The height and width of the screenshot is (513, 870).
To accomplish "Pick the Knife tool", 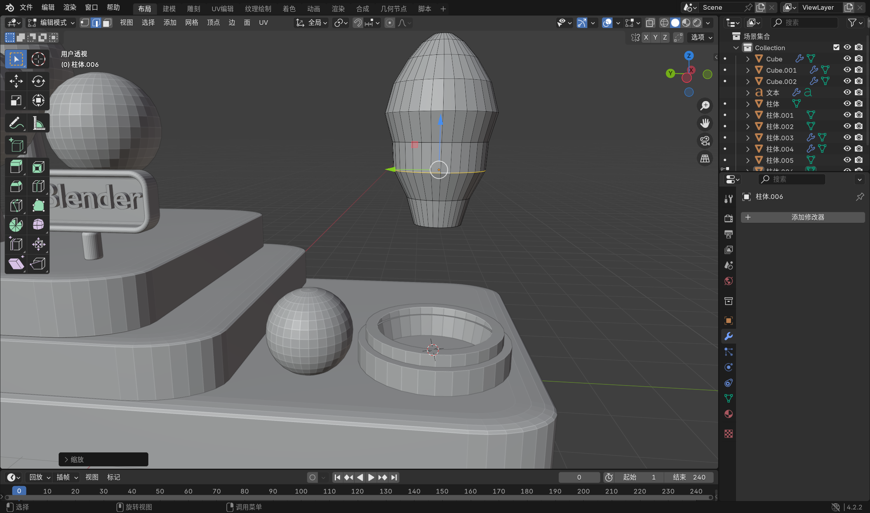I will click(16, 205).
